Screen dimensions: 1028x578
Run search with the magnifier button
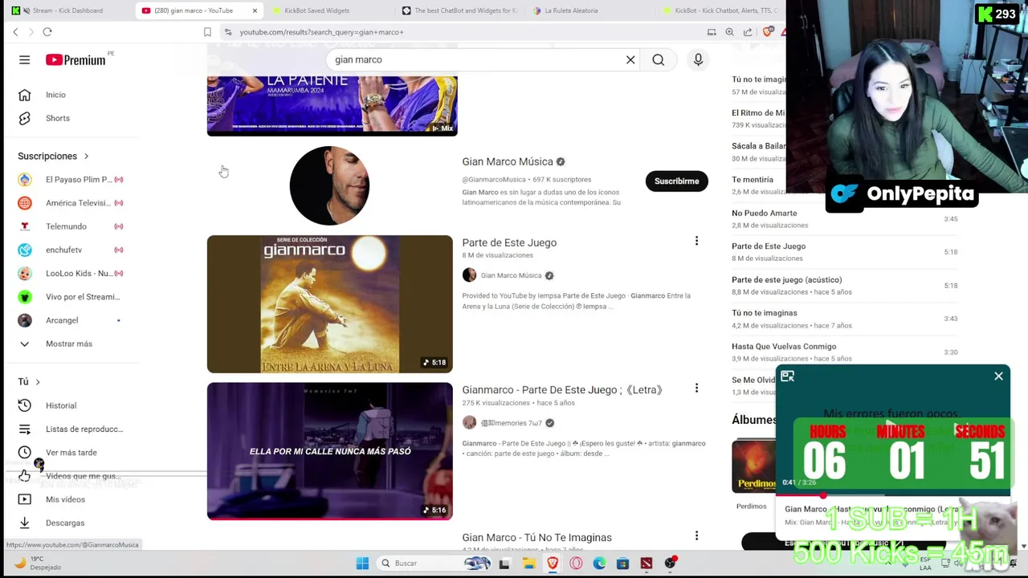coord(658,59)
